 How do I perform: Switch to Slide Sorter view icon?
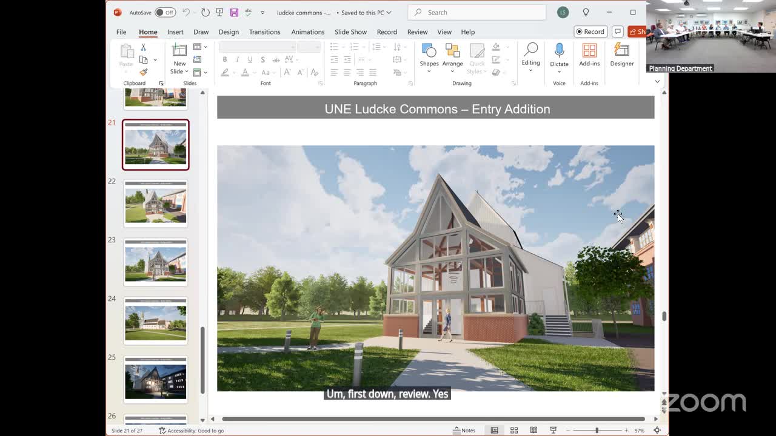click(x=513, y=430)
